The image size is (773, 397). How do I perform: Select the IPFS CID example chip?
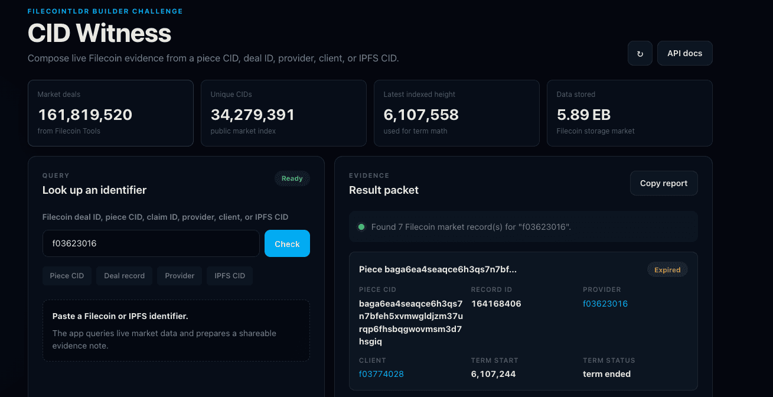pos(230,276)
